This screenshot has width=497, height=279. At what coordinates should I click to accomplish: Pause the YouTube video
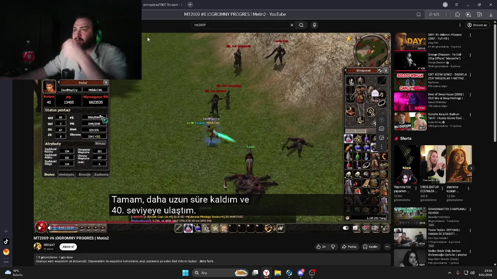point(40,228)
